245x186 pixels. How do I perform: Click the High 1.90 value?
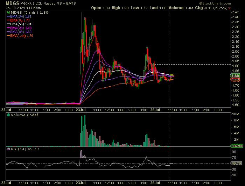pos(120,8)
